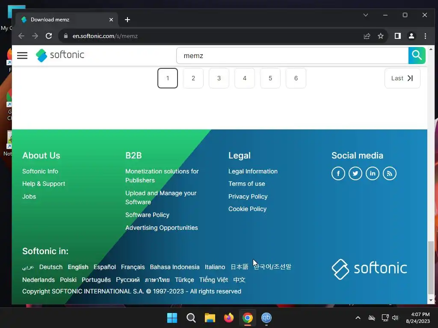This screenshot has height=328, width=438.
Task: Switch site language to Nederlands
Action: (38, 280)
